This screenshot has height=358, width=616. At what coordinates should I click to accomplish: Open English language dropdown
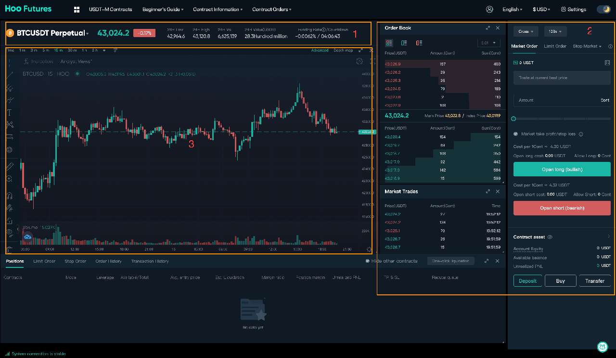coord(512,9)
